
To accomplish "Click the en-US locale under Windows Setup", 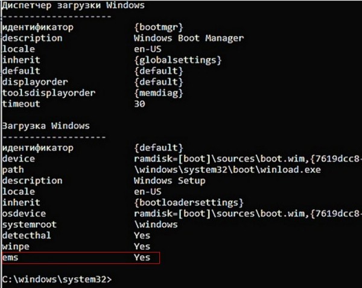I will tap(148, 192).
